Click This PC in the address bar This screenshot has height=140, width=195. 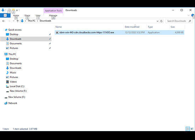[x=32, y=21]
